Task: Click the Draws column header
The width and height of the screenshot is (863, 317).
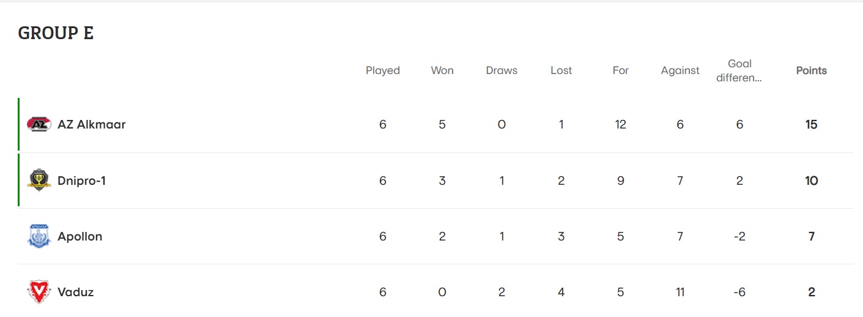Action: click(x=502, y=70)
